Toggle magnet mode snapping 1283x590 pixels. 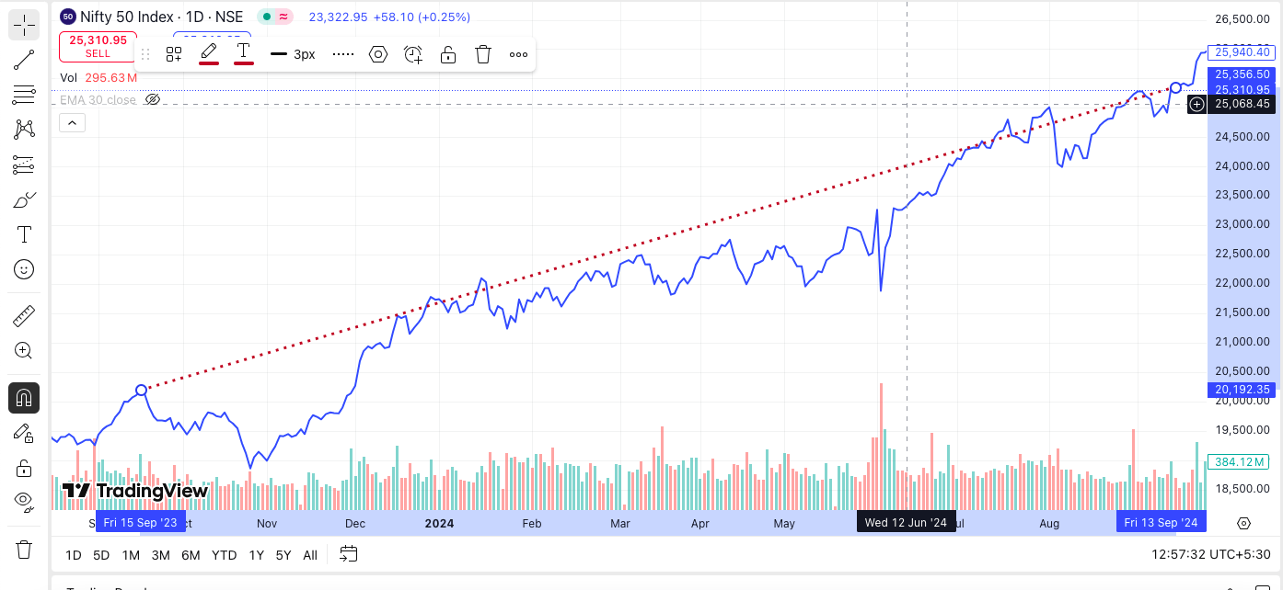click(x=24, y=398)
